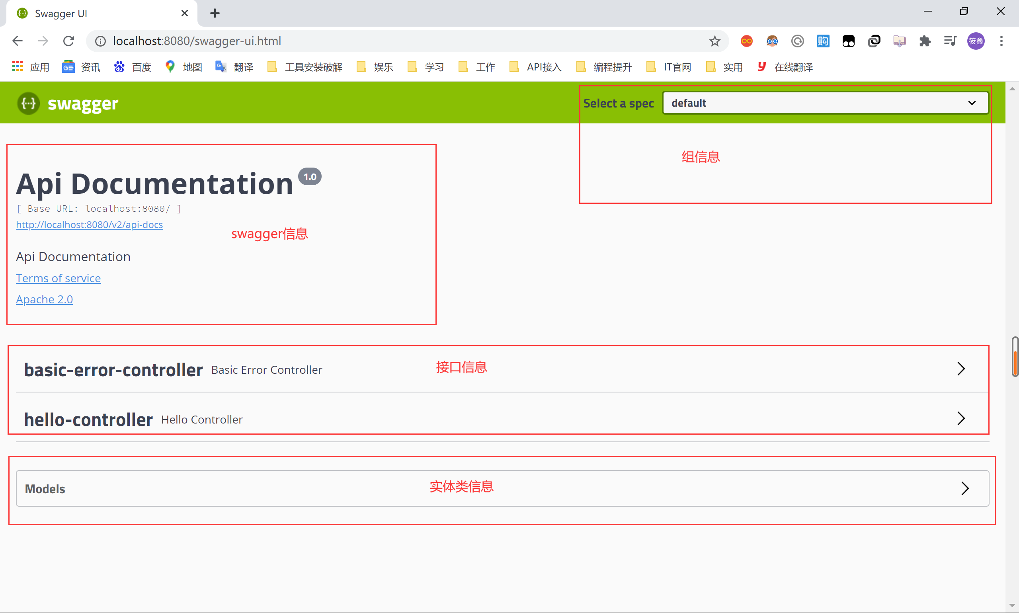This screenshot has width=1019, height=613.
Task: Select the Swagger UI browser tab
Action: [99, 13]
